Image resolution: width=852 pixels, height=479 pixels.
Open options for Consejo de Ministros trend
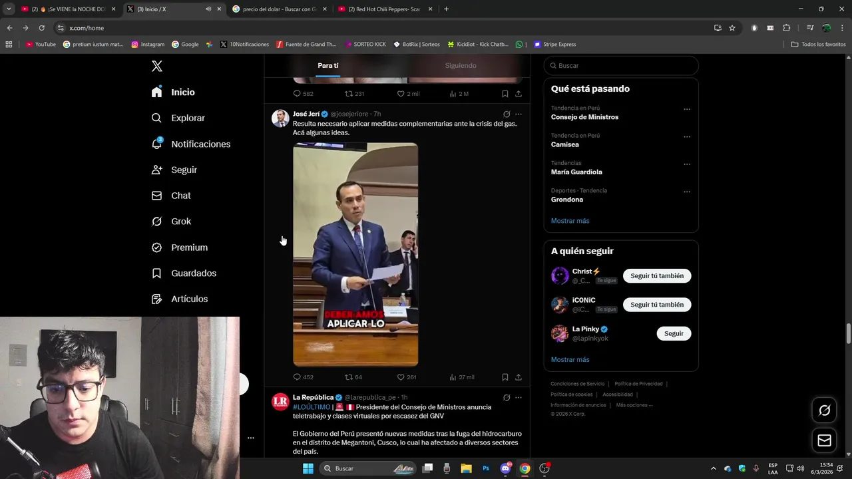coord(687,109)
